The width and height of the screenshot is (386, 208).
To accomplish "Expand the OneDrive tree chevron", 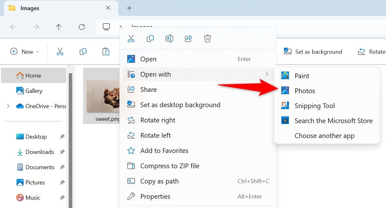I will point(8,106).
